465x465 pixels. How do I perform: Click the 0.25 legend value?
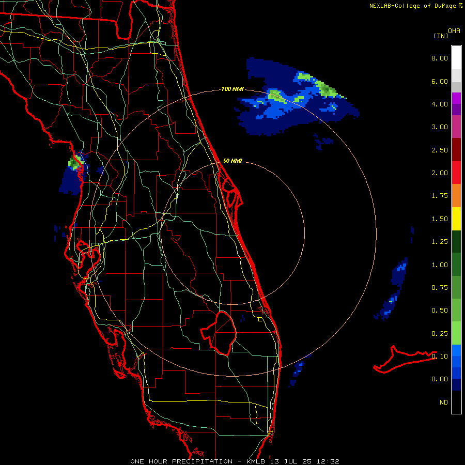point(440,334)
